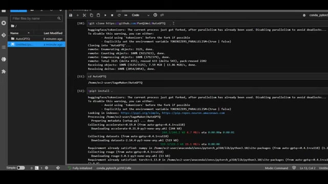
Task: Click the Downloading accelerate wheel output line
Action: (x=136, y=128)
